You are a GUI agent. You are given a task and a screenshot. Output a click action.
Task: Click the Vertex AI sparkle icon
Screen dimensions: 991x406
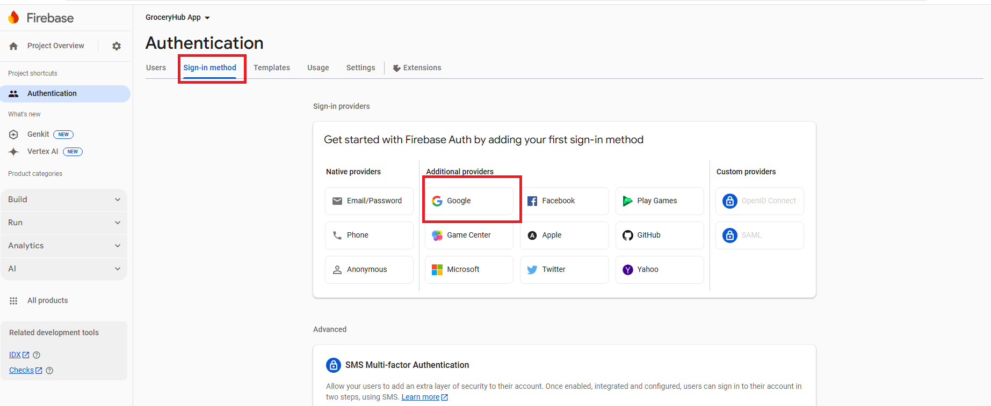(x=14, y=152)
